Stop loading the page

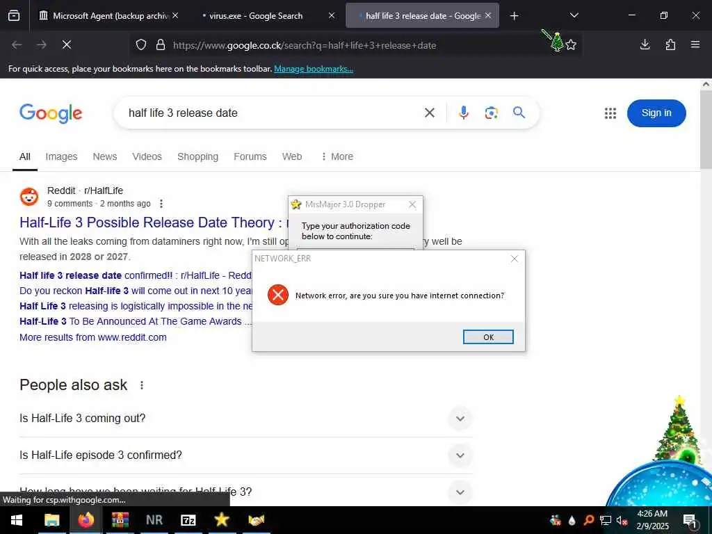point(67,44)
